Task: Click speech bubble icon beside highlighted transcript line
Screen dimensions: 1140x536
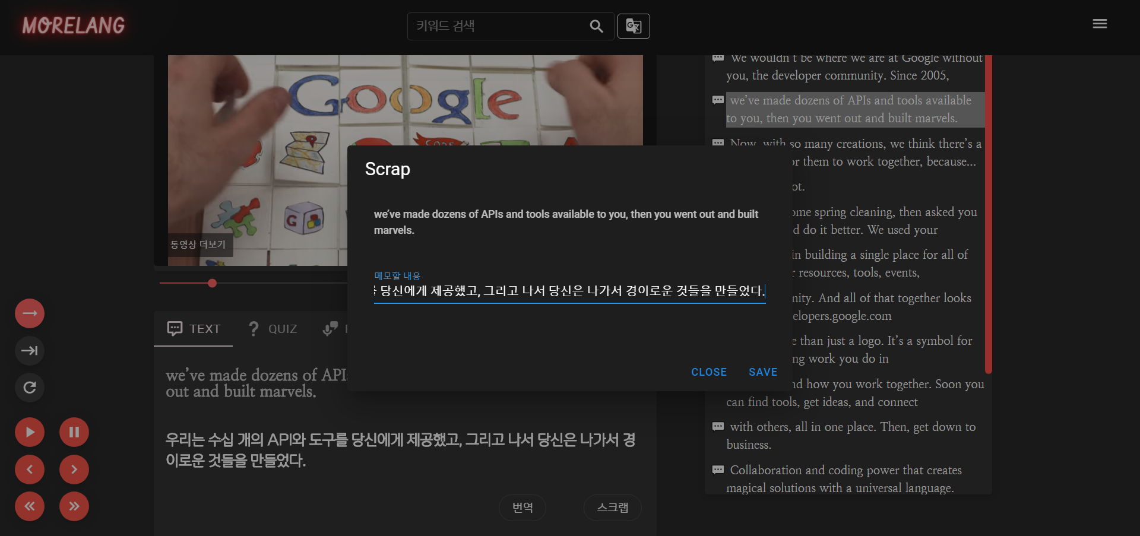Action: click(x=718, y=100)
